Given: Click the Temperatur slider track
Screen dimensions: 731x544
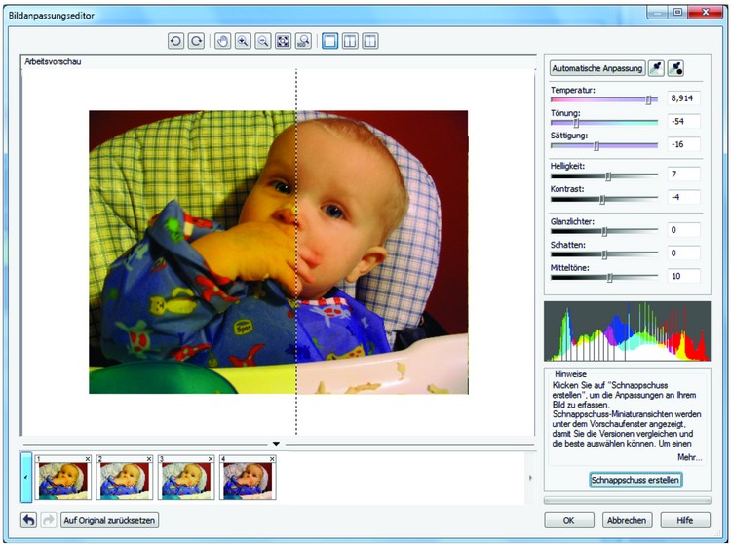Looking at the screenshot, I should 603,99.
